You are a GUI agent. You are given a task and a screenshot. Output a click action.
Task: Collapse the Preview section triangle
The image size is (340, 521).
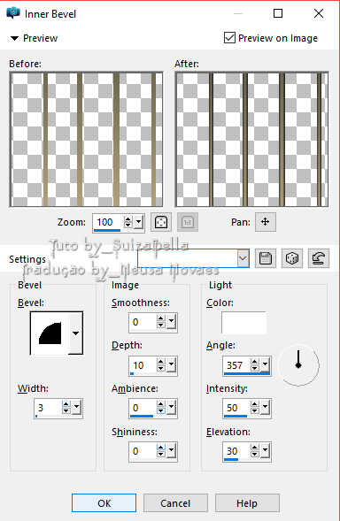coord(14,38)
